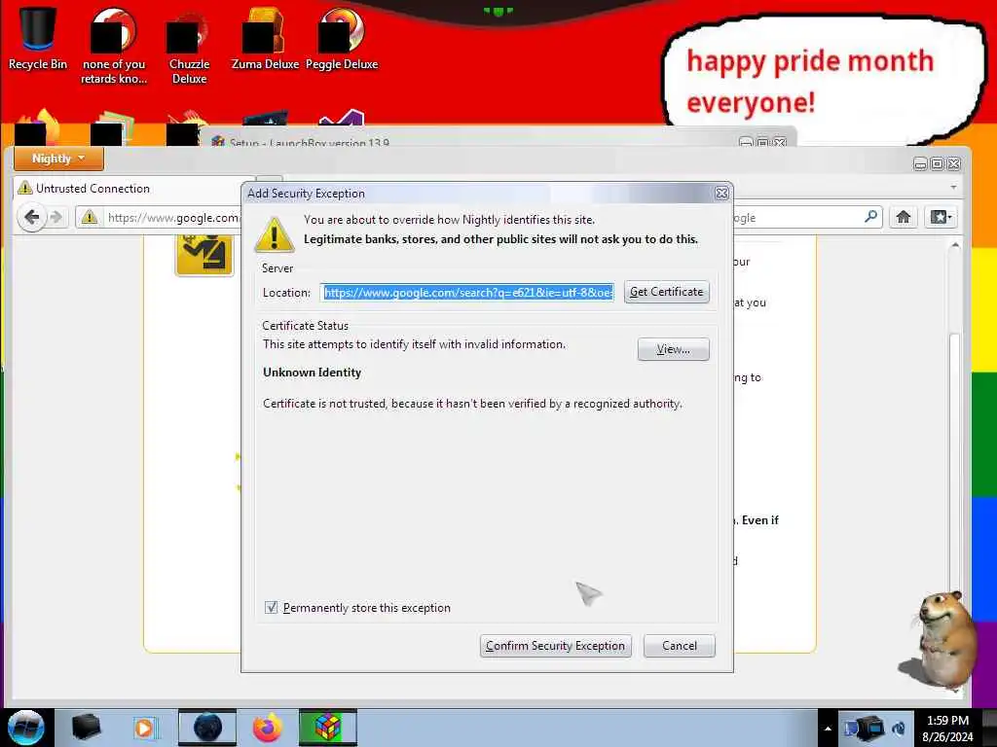Cancel the Add Security Exception dialog
Viewport: 997px width, 747px height.
679,646
